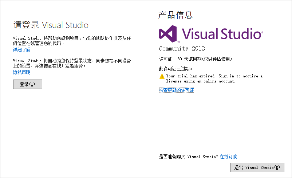Click the yellow warning triangle icon
Screen dimensions: 292x178
point(162,76)
